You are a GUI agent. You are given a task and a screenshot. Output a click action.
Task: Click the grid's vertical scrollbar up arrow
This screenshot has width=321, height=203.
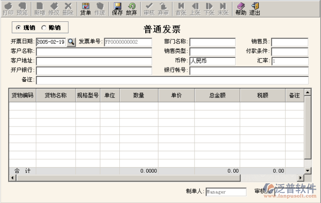coord(308,93)
